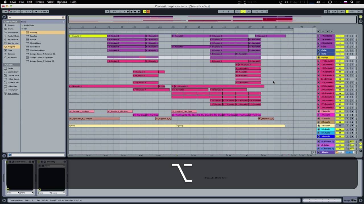Open the Create menu
Image resolution: width=364 pixels, height=204 pixels.
click(x=40, y=2)
